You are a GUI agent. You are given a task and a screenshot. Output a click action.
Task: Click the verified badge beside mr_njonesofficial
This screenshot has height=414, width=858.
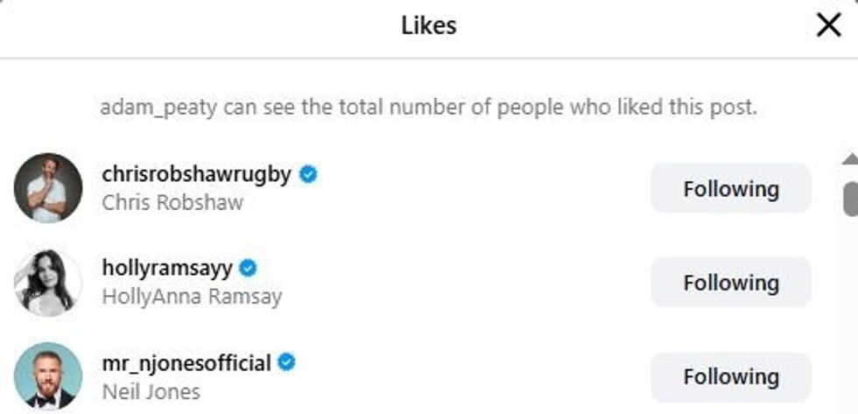coord(286,361)
